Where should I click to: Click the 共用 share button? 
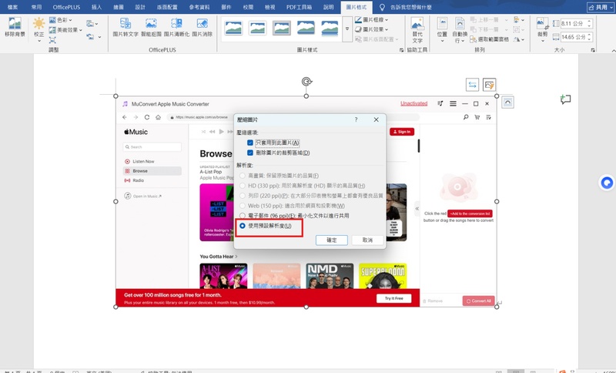[x=600, y=7]
